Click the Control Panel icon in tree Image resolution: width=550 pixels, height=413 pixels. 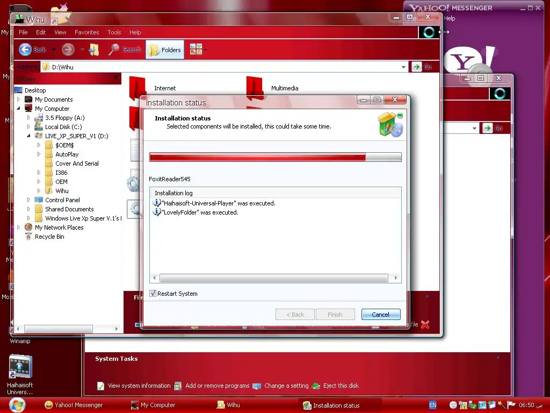(x=39, y=200)
